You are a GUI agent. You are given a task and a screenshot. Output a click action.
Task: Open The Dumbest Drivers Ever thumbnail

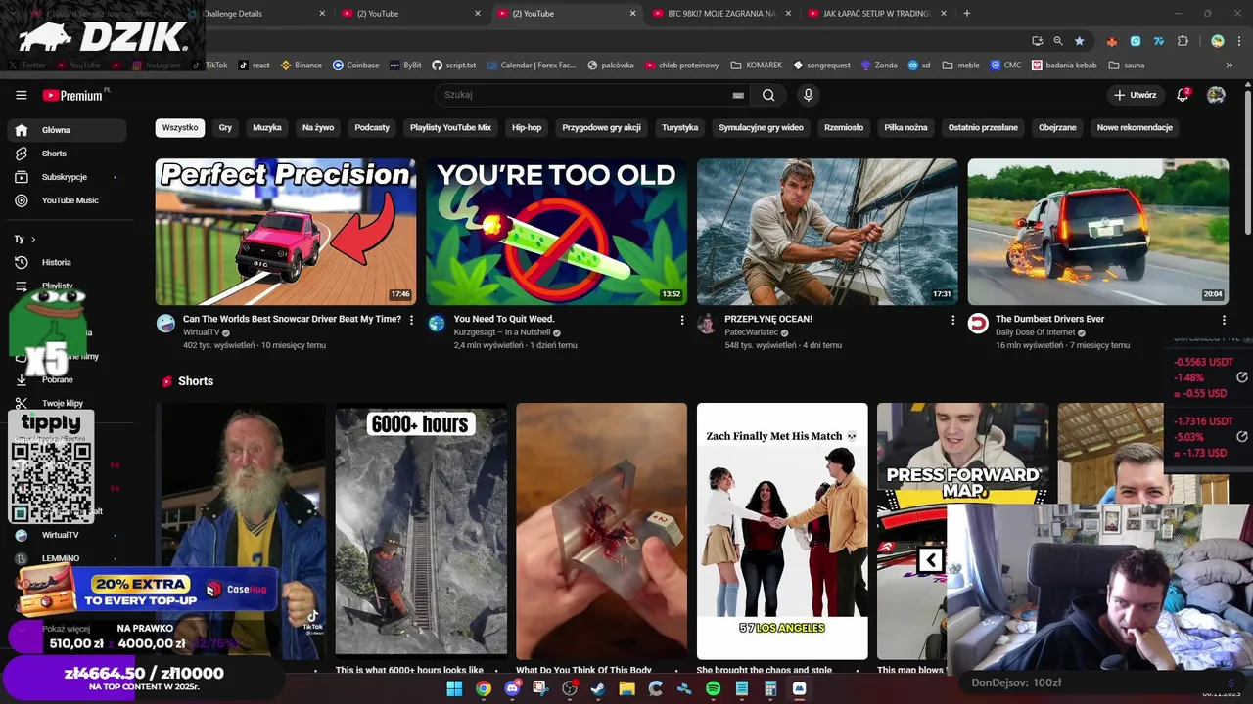click(x=1098, y=232)
